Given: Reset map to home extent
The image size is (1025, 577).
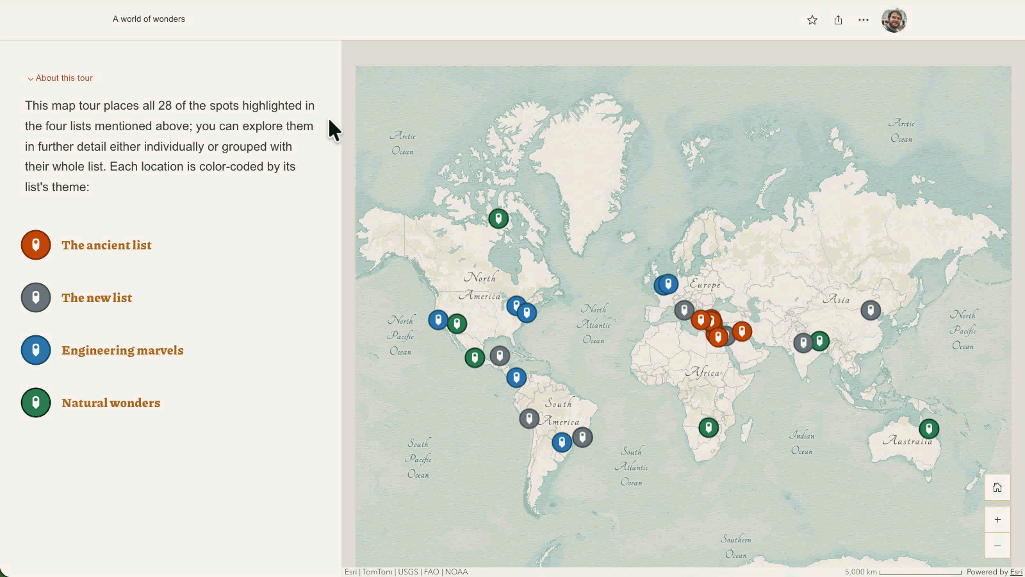Looking at the screenshot, I should tap(997, 487).
